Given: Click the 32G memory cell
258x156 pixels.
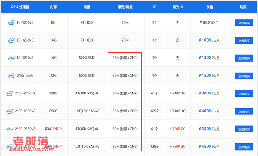Looking at the screenshot, I should pos(53,76).
